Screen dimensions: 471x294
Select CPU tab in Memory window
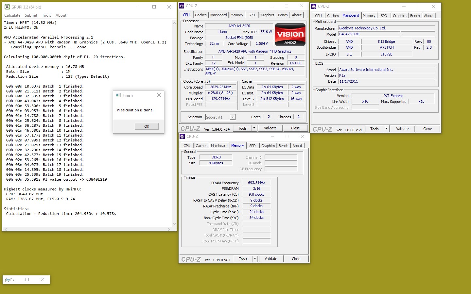187,146
